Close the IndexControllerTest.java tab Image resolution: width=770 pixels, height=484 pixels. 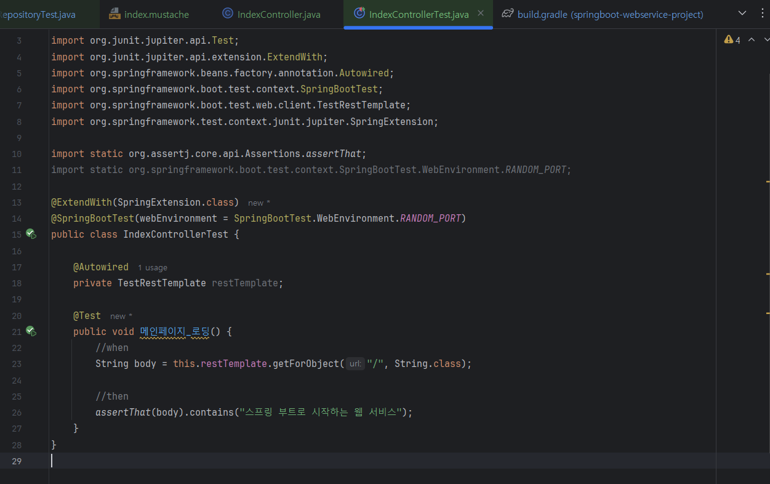pyautogui.click(x=481, y=13)
